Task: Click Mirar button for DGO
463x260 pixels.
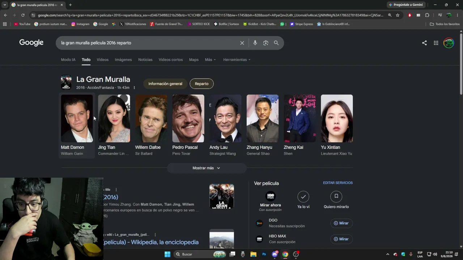Action: click(x=341, y=223)
